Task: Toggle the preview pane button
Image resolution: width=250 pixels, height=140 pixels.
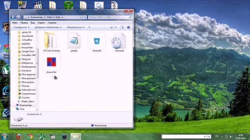Action: [x=122, y=27]
